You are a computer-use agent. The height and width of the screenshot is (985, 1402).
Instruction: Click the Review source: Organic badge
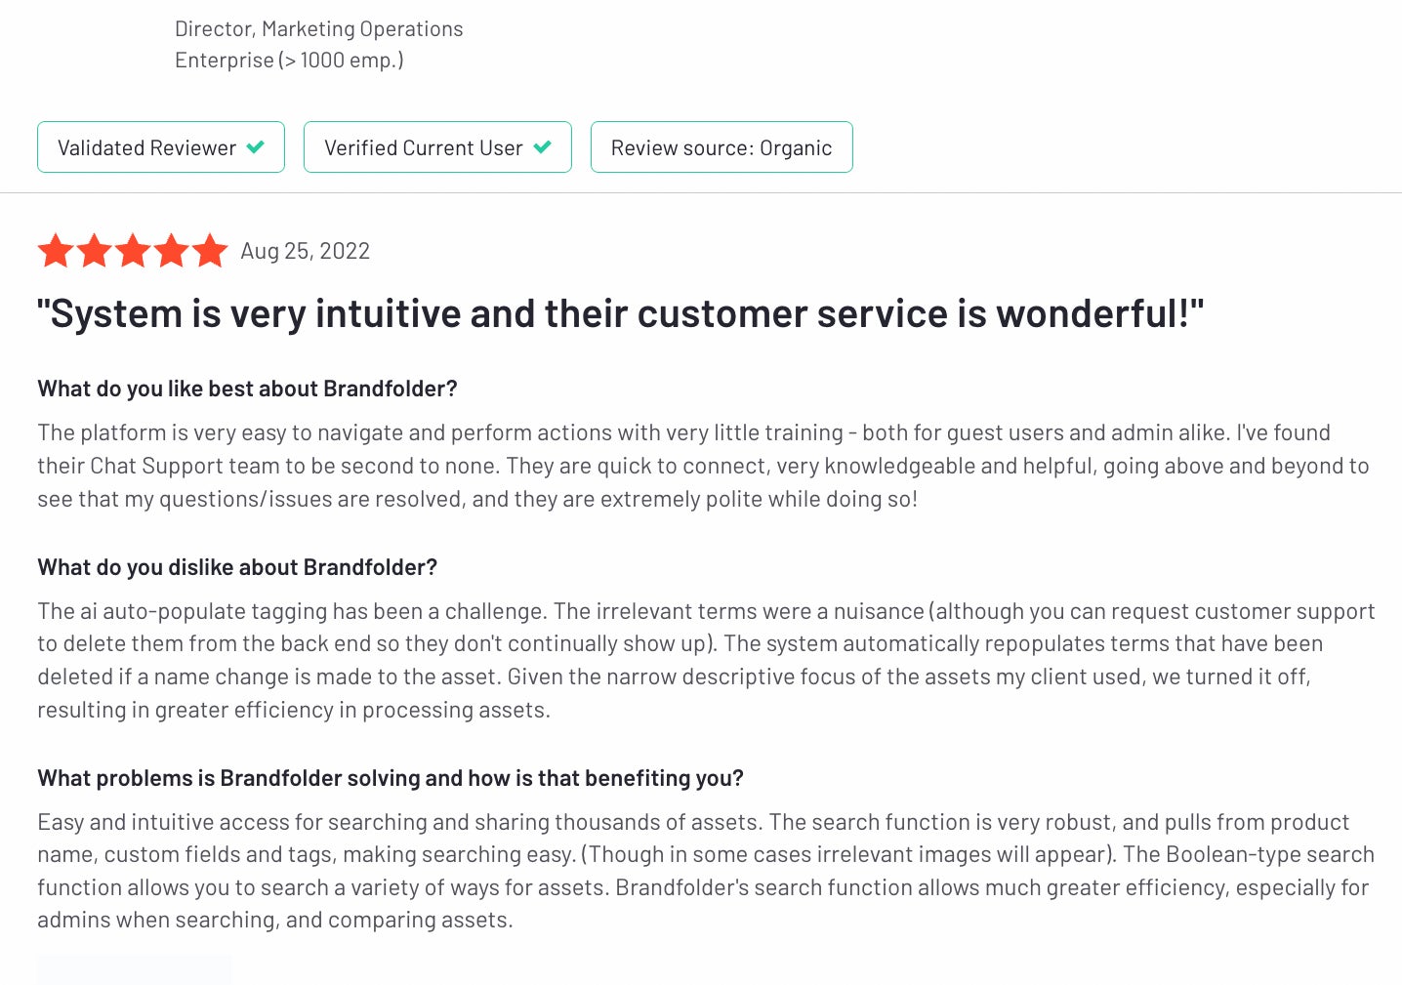pyautogui.click(x=722, y=147)
